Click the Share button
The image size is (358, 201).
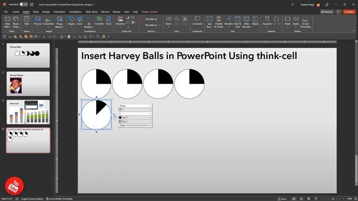(349, 12)
